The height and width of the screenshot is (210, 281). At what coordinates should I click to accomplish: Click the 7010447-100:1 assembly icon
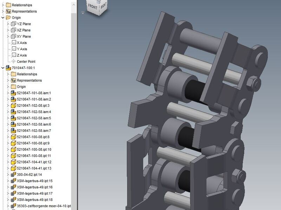tap(8, 68)
